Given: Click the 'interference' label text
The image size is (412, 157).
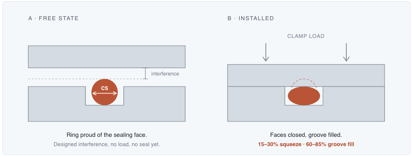Looking at the screenshot, I should tap(165, 73).
